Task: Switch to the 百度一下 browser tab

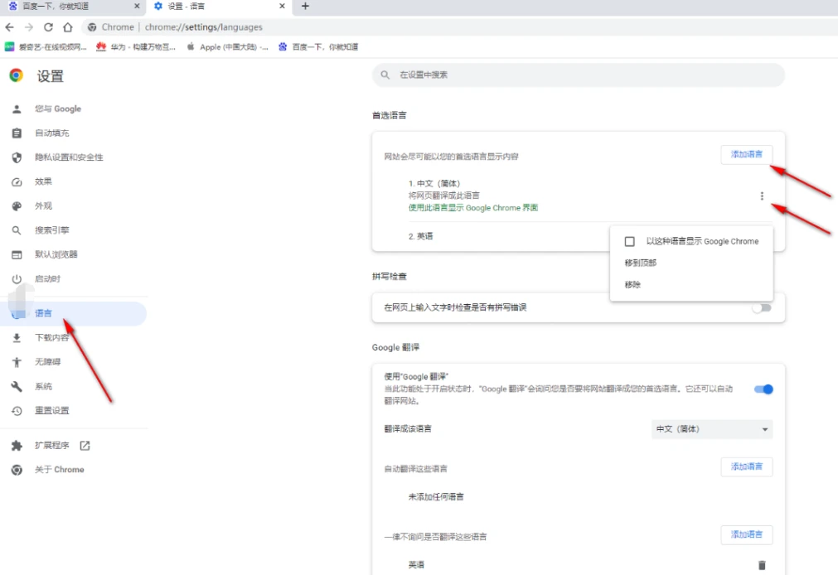Action: pos(74,7)
